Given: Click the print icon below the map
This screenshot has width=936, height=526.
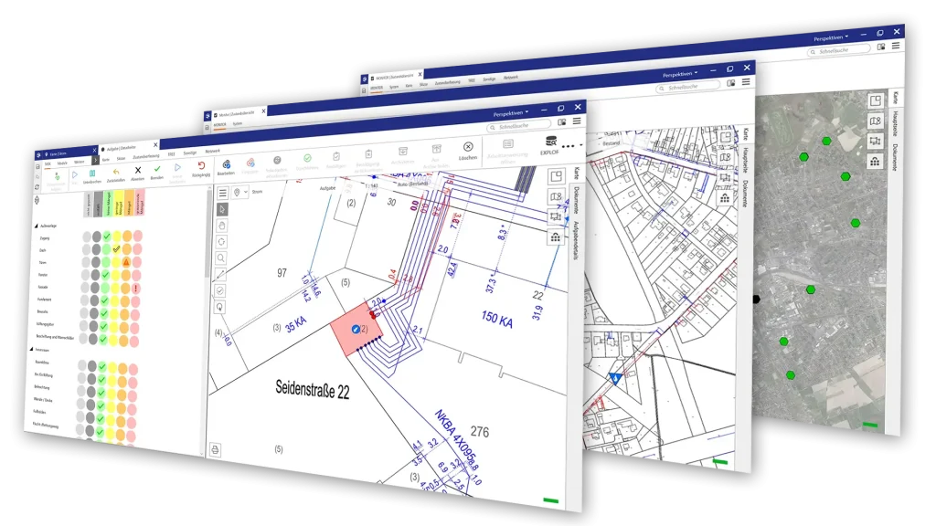Looking at the screenshot, I should click(x=216, y=449).
